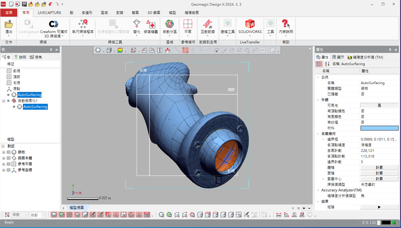Collapse the 自動曲面化1 feature node
The image size is (401, 228).
pos(4,101)
